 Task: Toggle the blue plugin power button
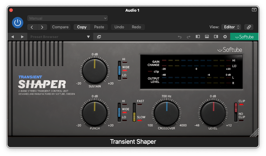(x=18, y=23)
